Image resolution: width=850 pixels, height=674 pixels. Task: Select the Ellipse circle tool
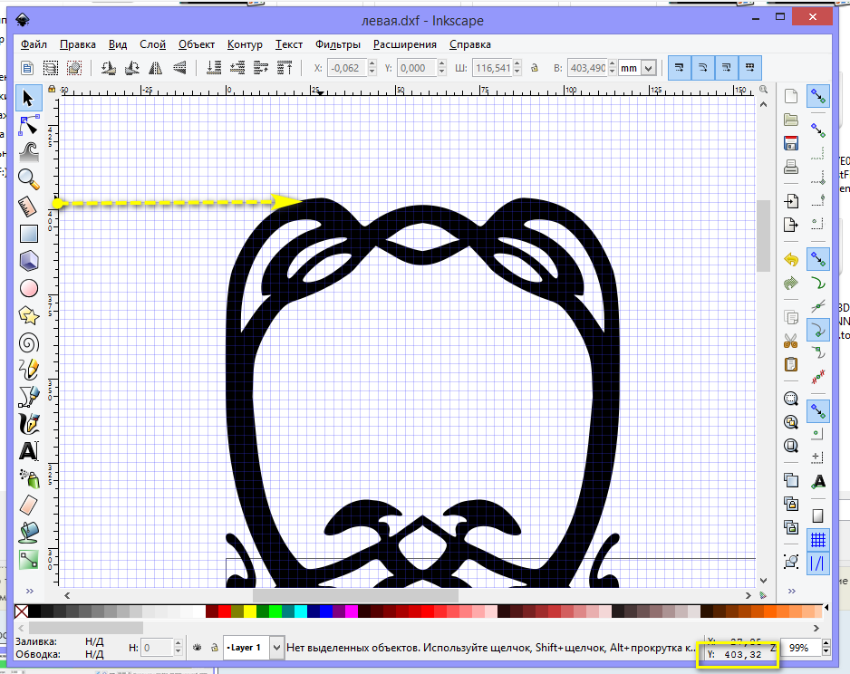pyautogui.click(x=28, y=288)
